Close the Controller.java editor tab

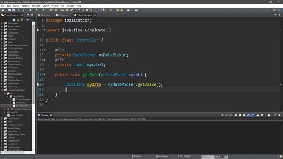94,15
